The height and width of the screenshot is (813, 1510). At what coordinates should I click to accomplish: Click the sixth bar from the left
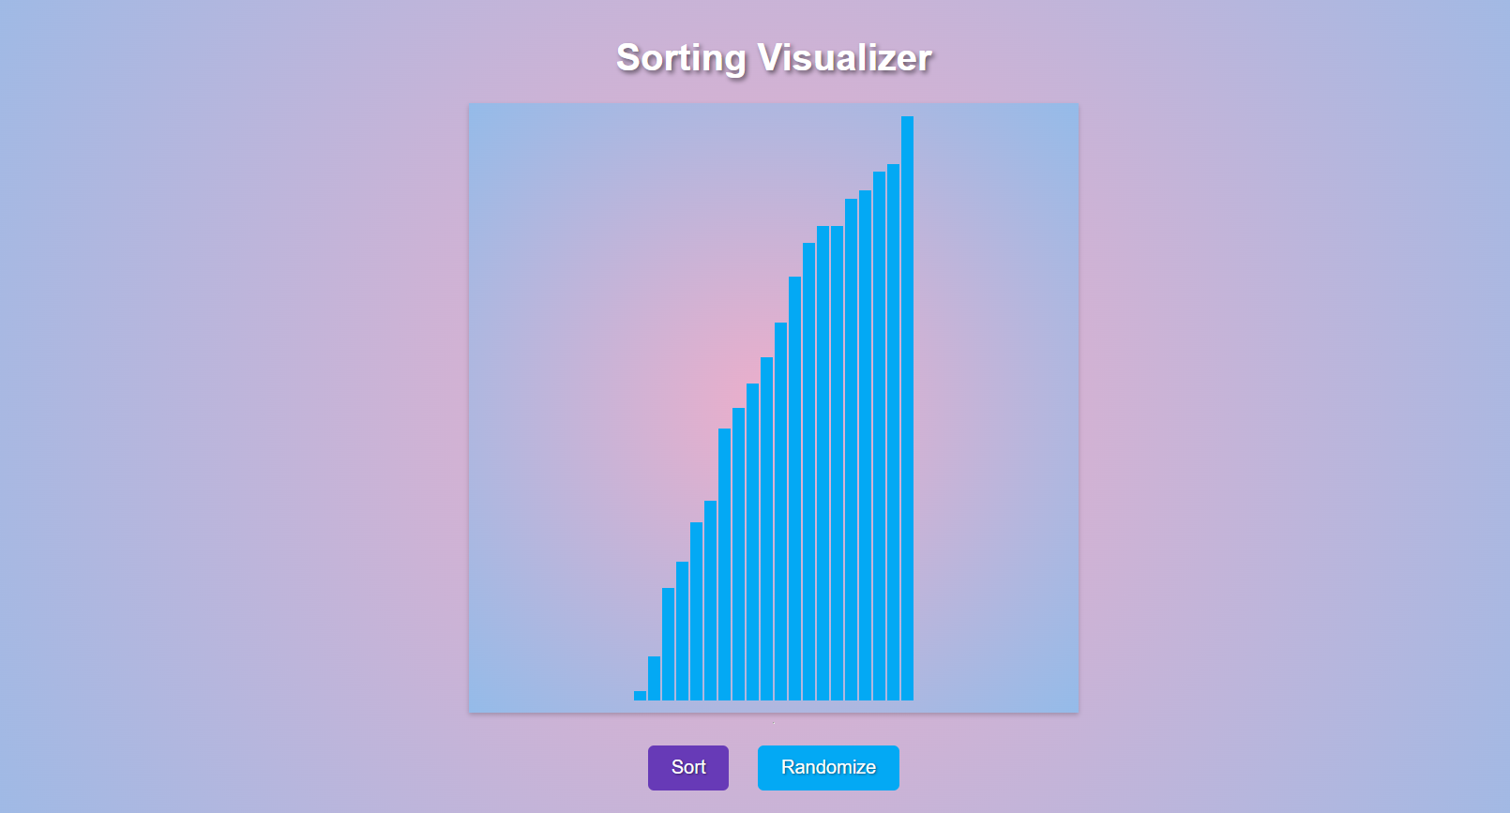(x=710, y=600)
